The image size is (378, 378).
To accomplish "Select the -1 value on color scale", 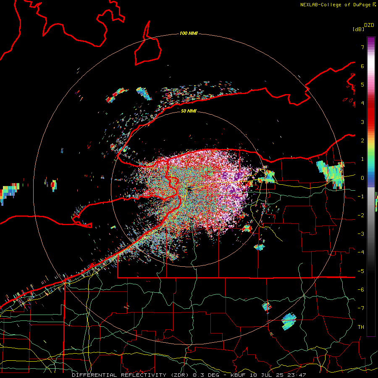I will coord(361,197).
